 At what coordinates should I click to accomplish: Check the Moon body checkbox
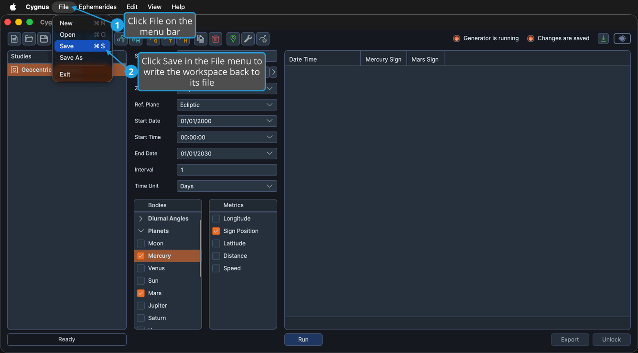[141, 243]
